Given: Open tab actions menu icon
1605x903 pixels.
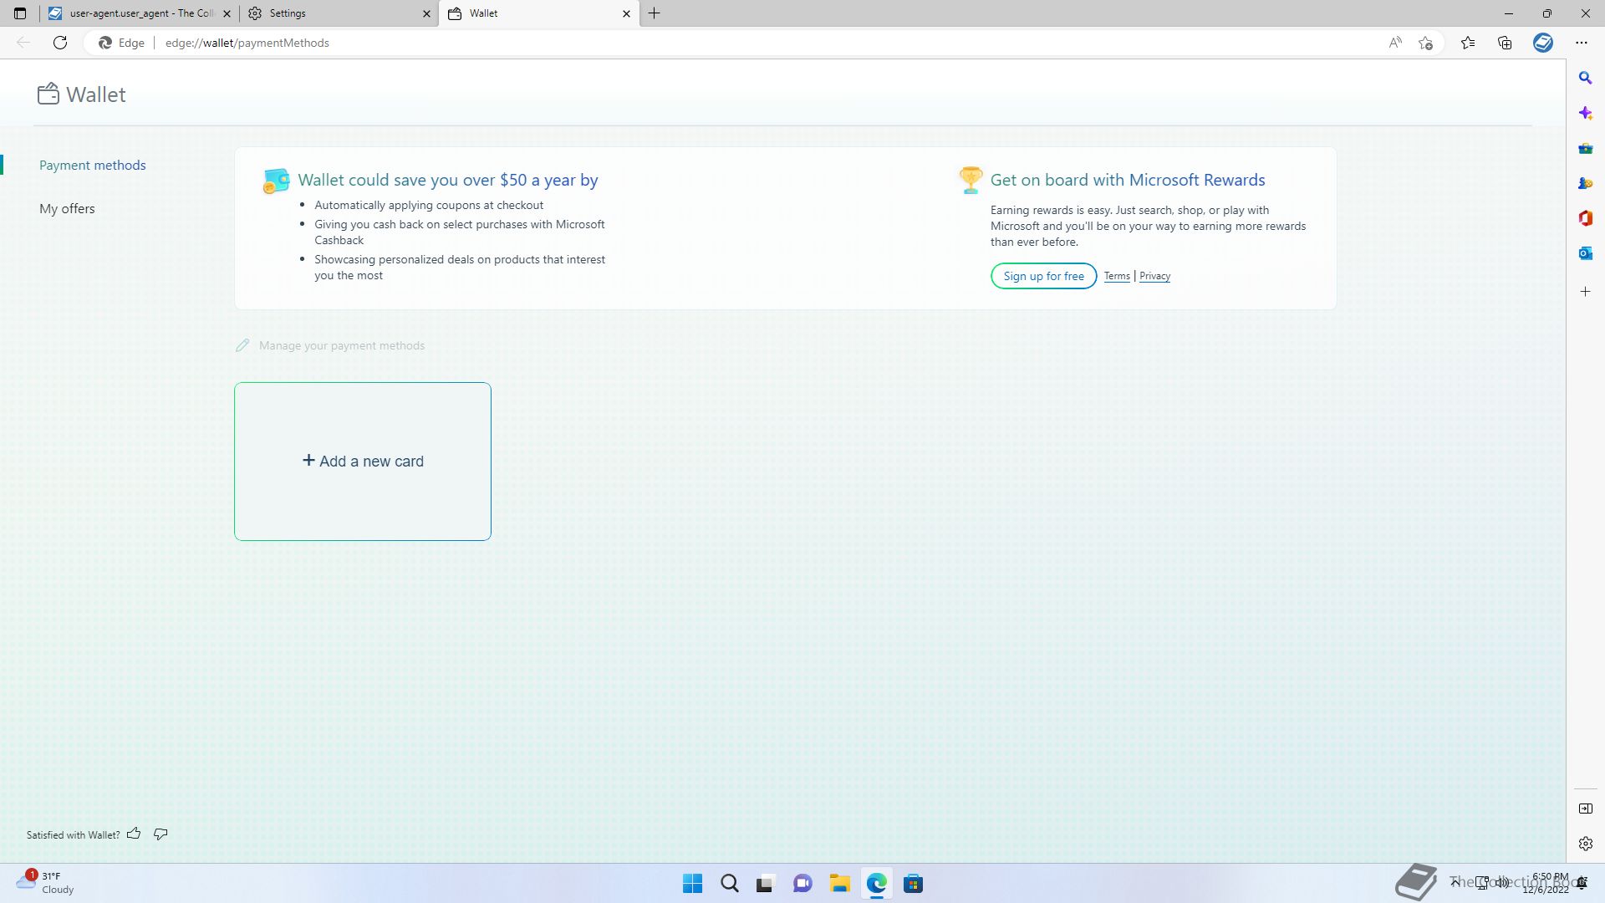Looking at the screenshot, I should [20, 13].
